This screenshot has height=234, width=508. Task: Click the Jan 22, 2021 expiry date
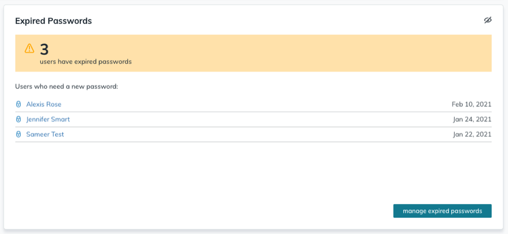pyautogui.click(x=472, y=134)
